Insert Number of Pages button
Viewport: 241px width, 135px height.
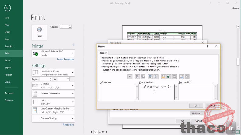(143, 77)
